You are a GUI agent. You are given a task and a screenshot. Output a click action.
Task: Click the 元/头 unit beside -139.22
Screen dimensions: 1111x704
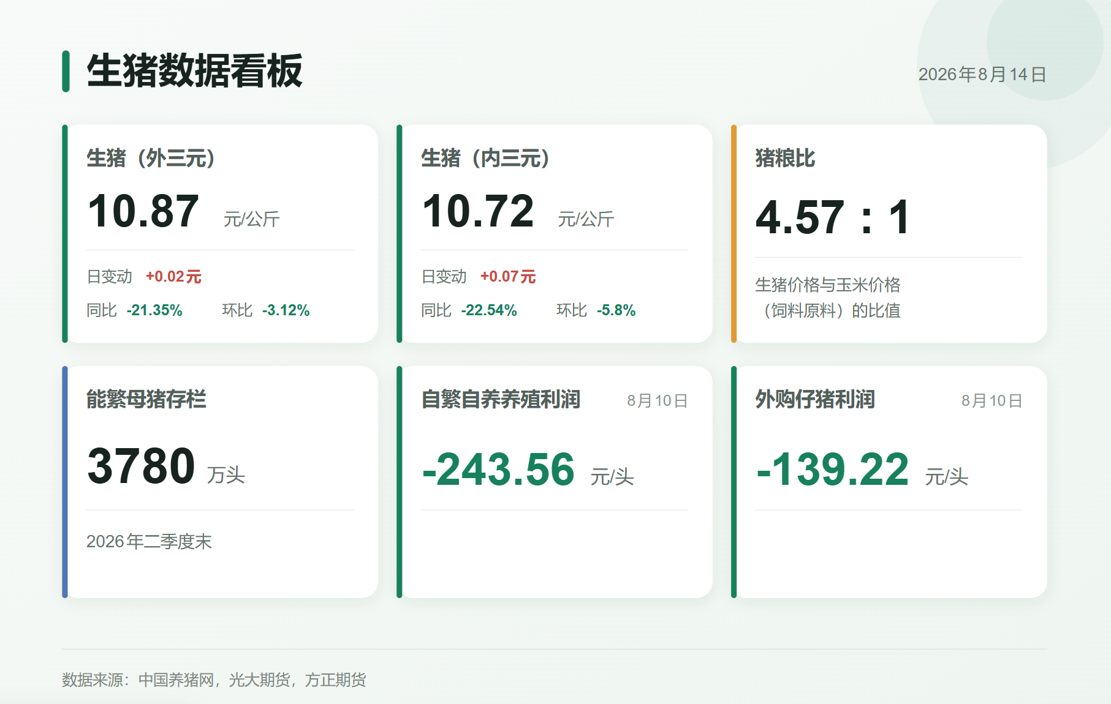click(x=947, y=477)
